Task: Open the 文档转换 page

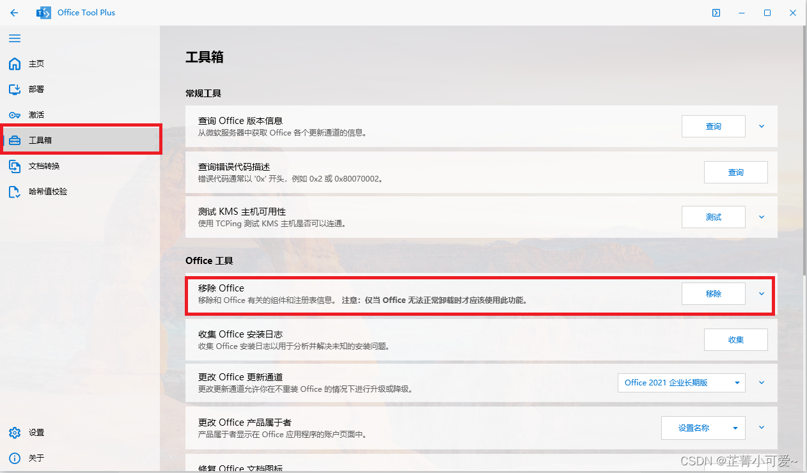Action: click(80, 166)
